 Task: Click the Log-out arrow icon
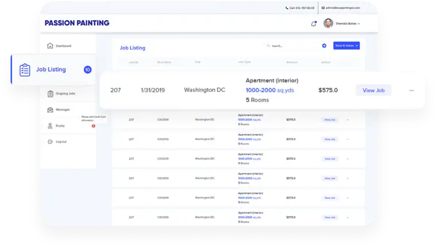click(50, 142)
